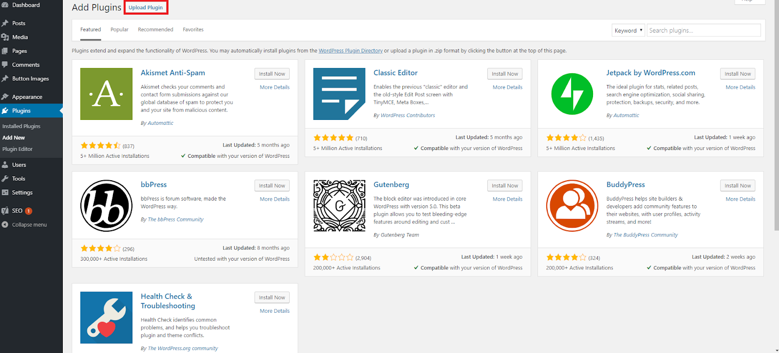Install the BuddyPress plugin
The width and height of the screenshot is (779, 353).
(738, 185)
